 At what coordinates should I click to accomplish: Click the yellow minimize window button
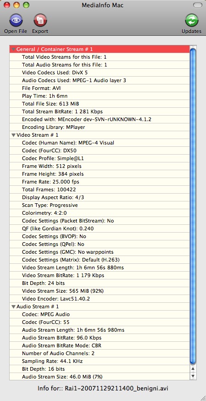(x=17, y=5)
